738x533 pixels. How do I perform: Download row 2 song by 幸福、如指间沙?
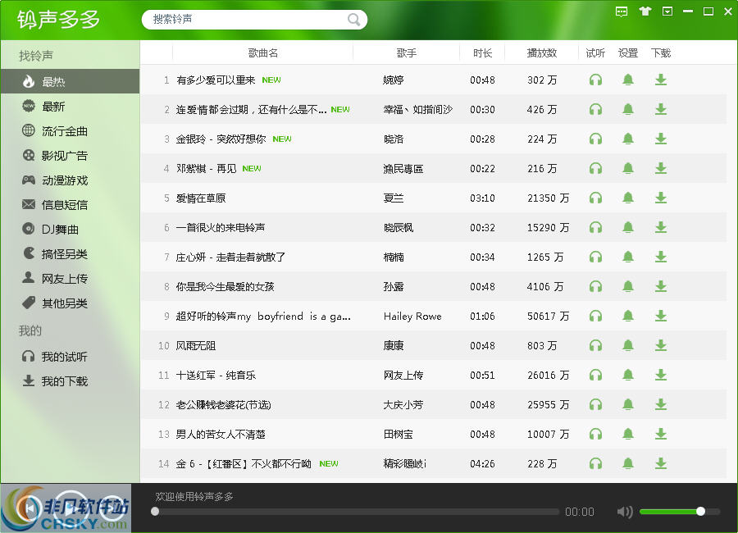(x=661, y=110)
